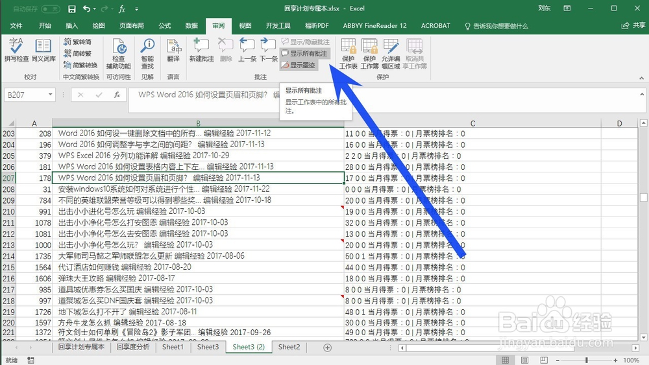Click 检查辅助功能 accessibility checker
649x365 pixels.
click(x=118, y=54)
